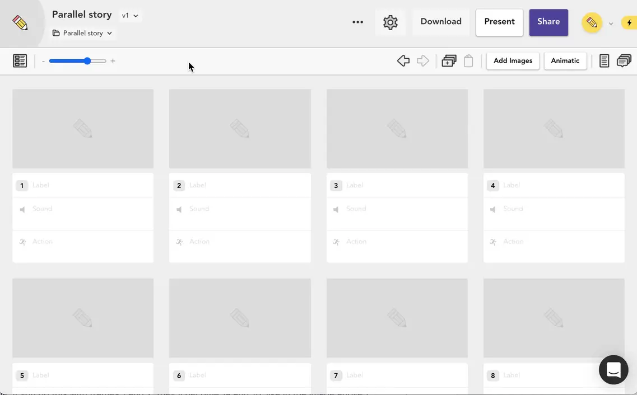The image size is (637, 395).
Task: Click the sound speaker icon in frame 2
Action: point(179,209)
